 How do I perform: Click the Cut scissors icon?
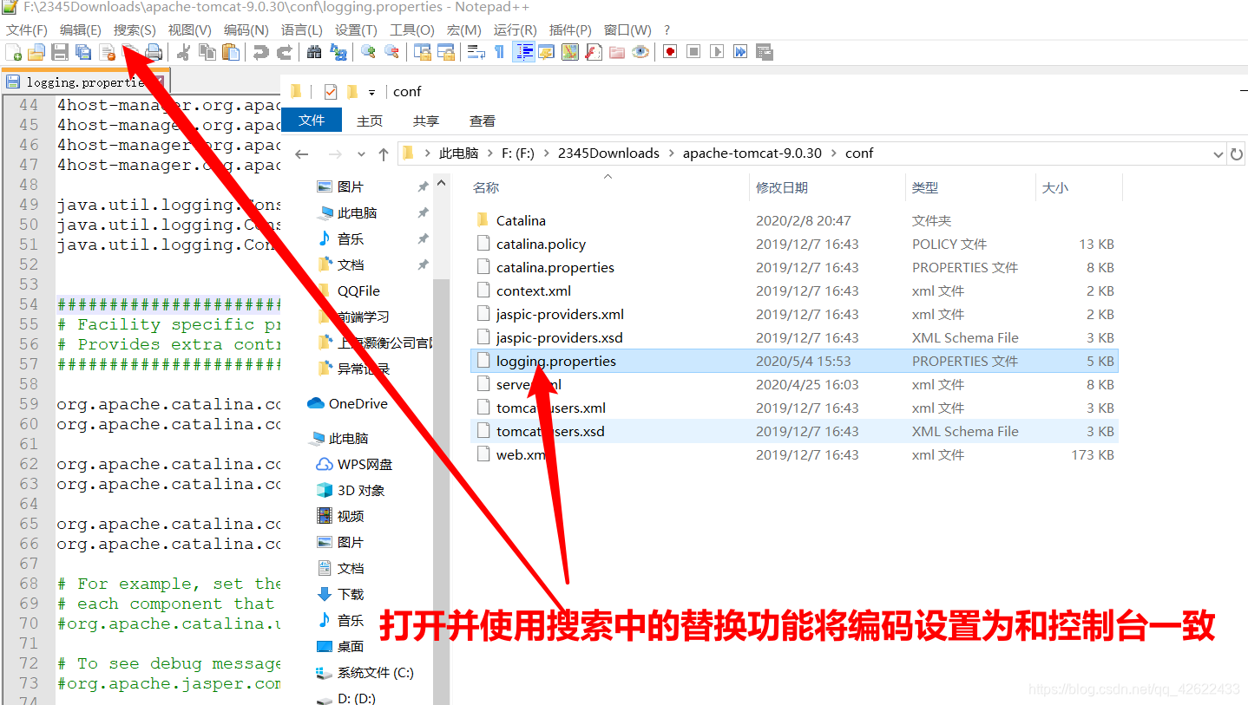pyautogui.click(x=183, y=52)
